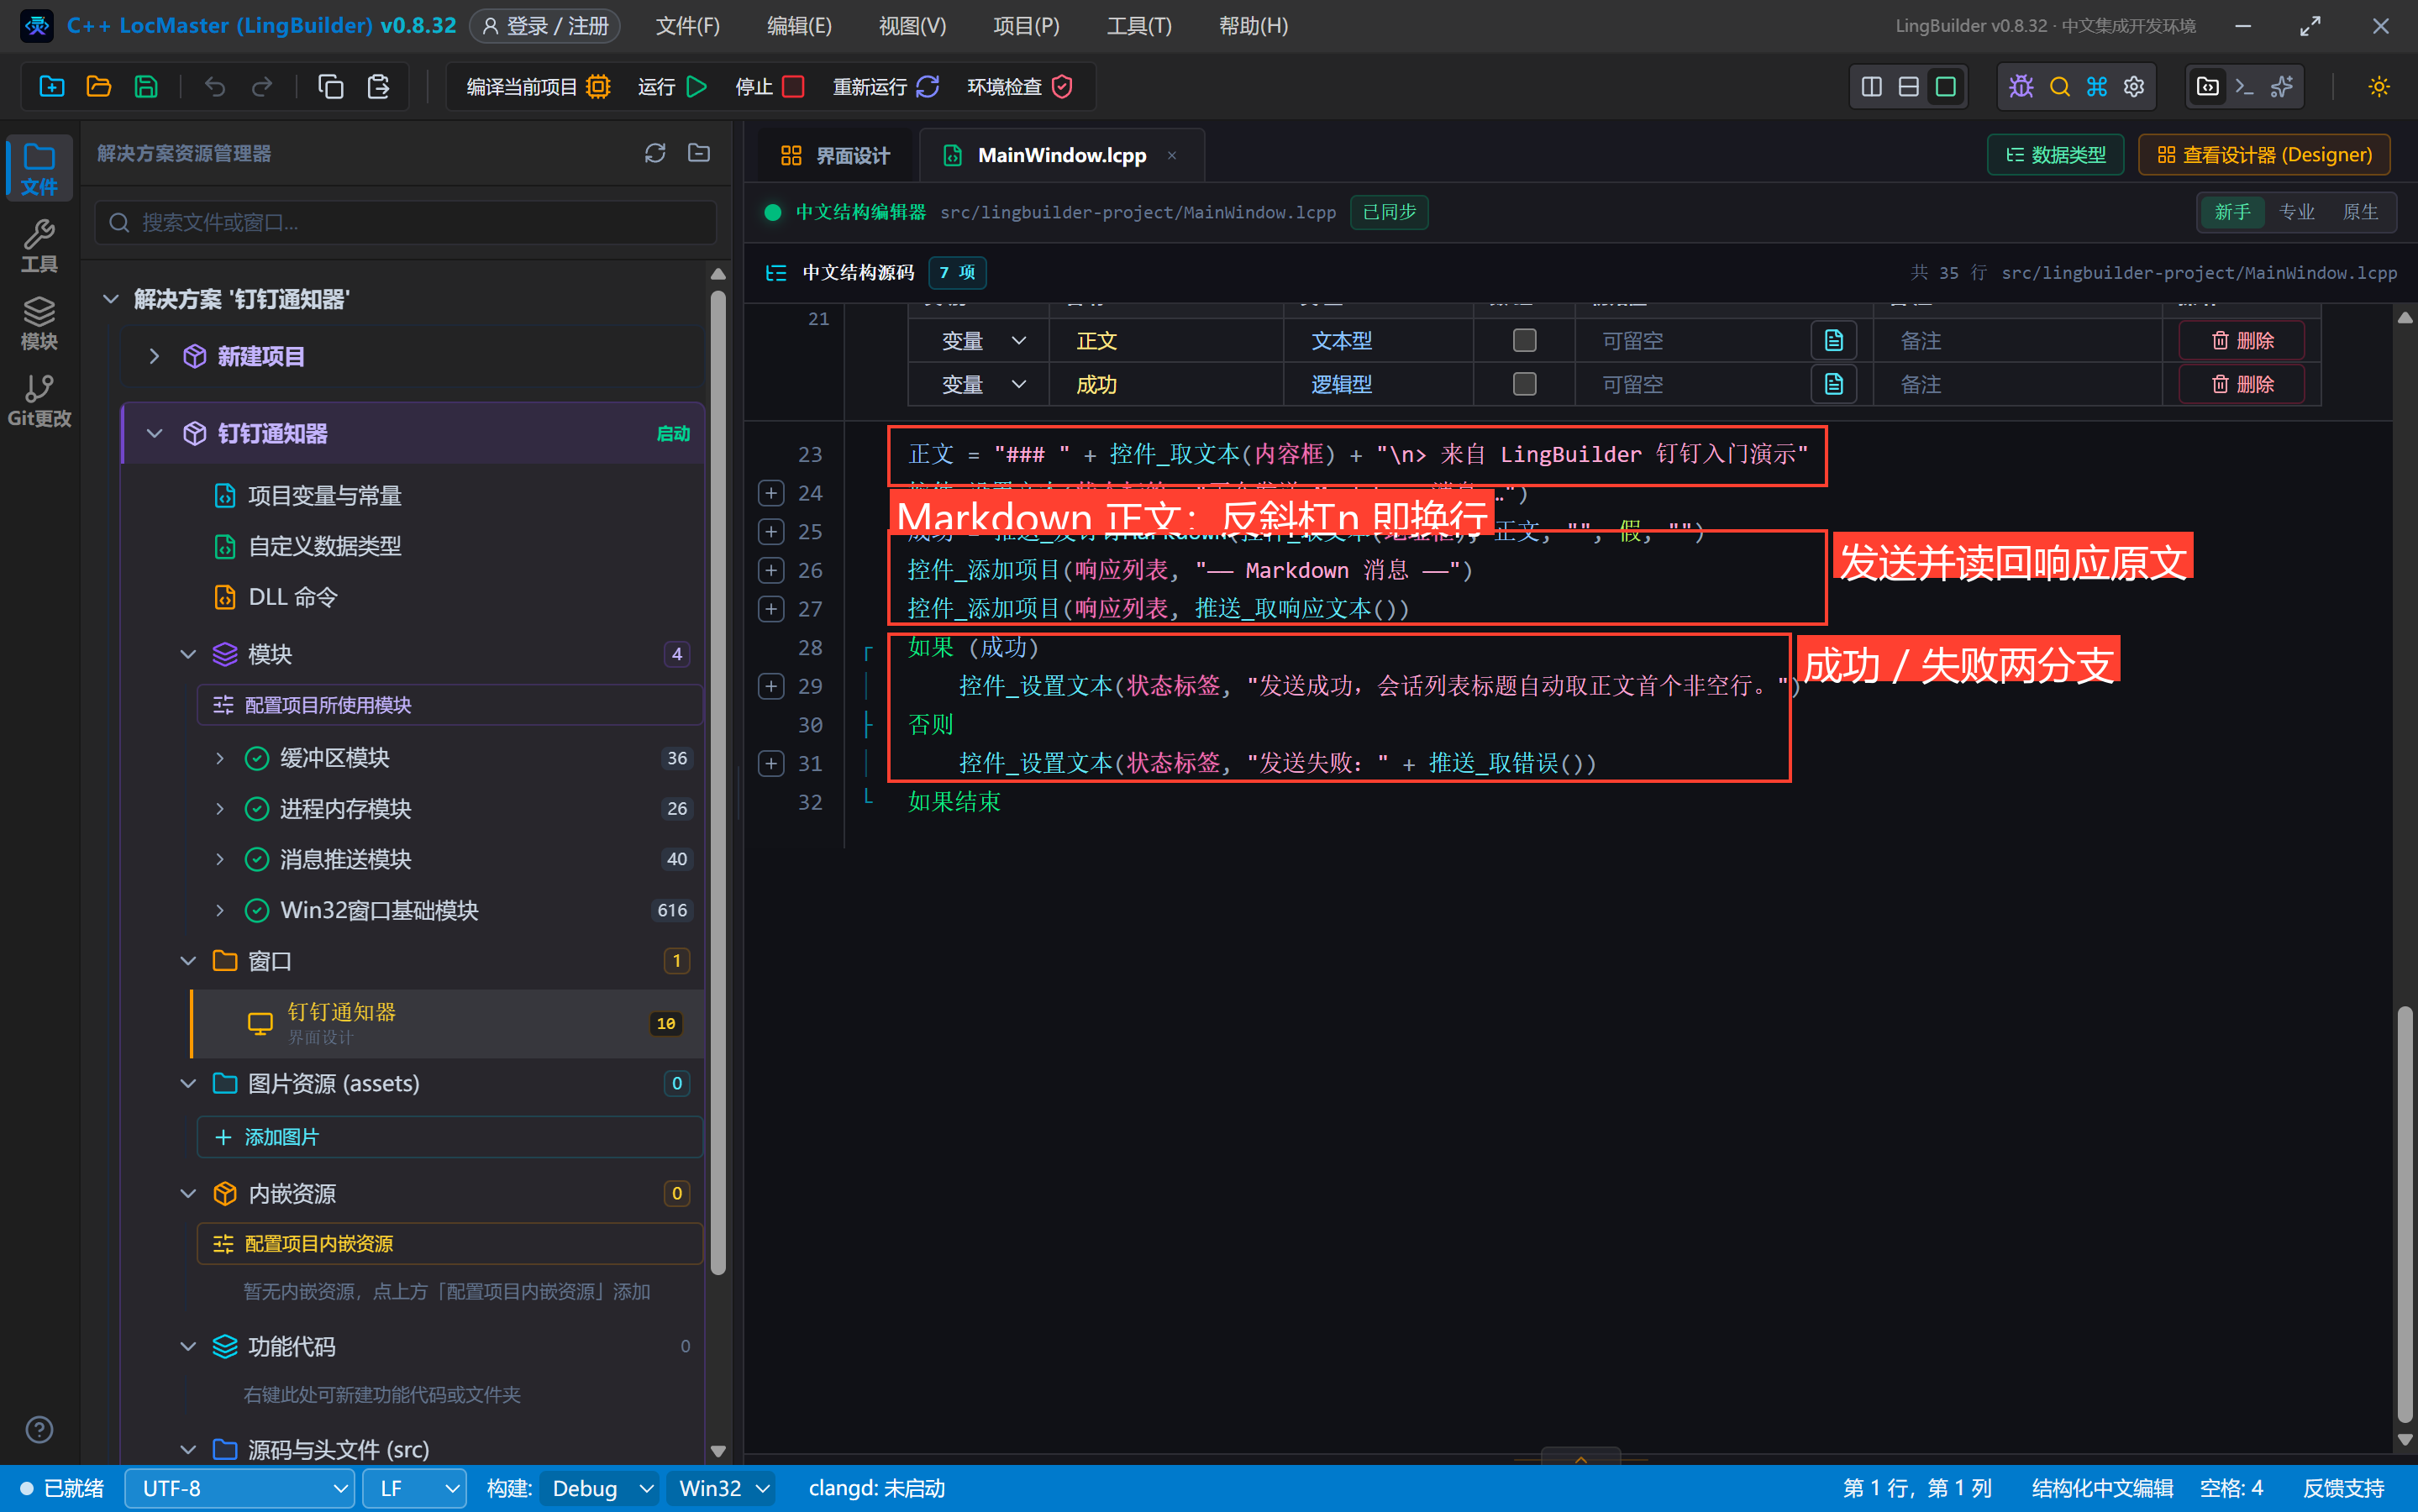
Task: Open the Git更改 sidebar panel
Action: click(39, 400)
